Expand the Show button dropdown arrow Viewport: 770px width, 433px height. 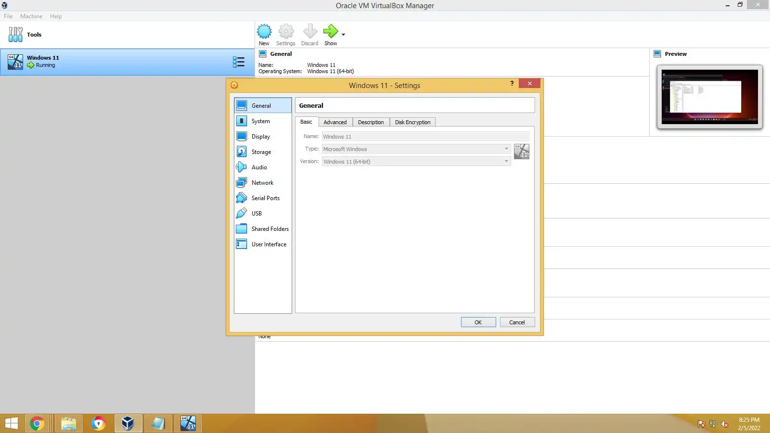tap(343, 35)
